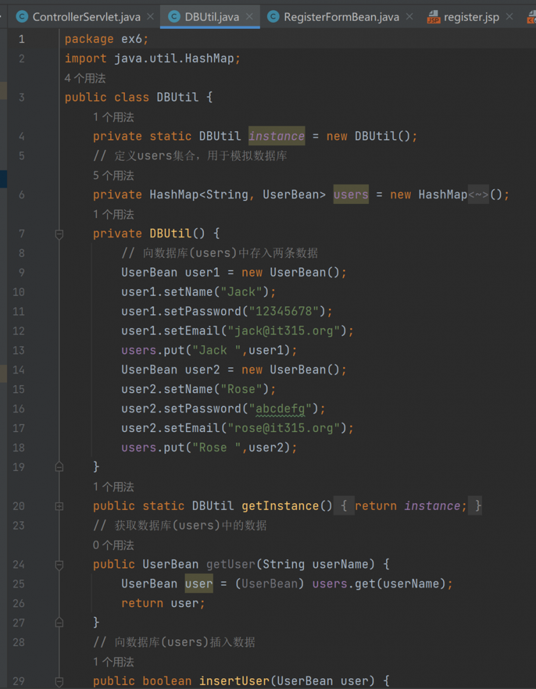Click the getInstance method name on line 20
This screenshot has height=689, width=536.
click(x=280, y=506)
